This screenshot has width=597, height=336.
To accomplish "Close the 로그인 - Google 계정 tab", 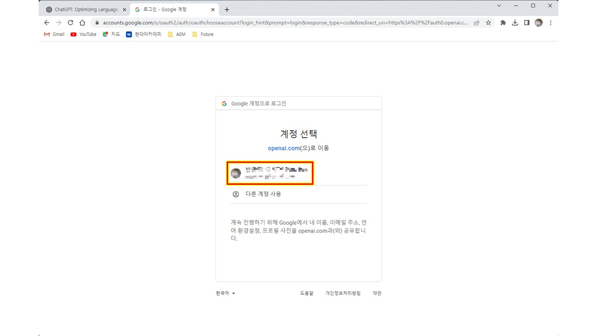I will 213,9.
